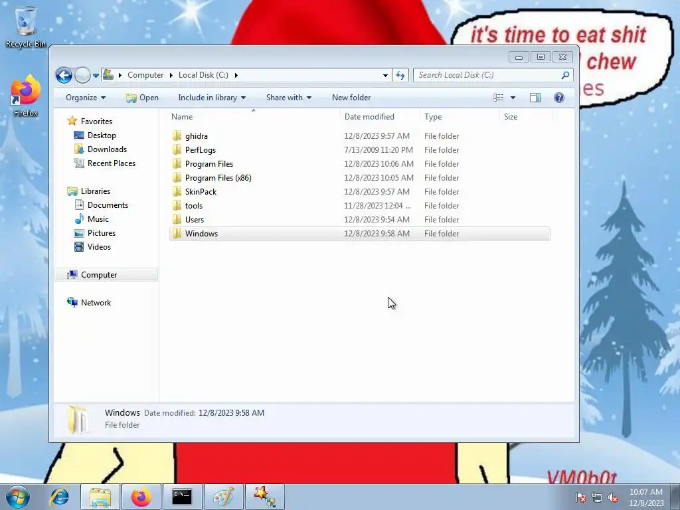Launch Internet Explorer from the taskbar
The width and height of the screenshot is (680, 510).
tap(59, 497)
